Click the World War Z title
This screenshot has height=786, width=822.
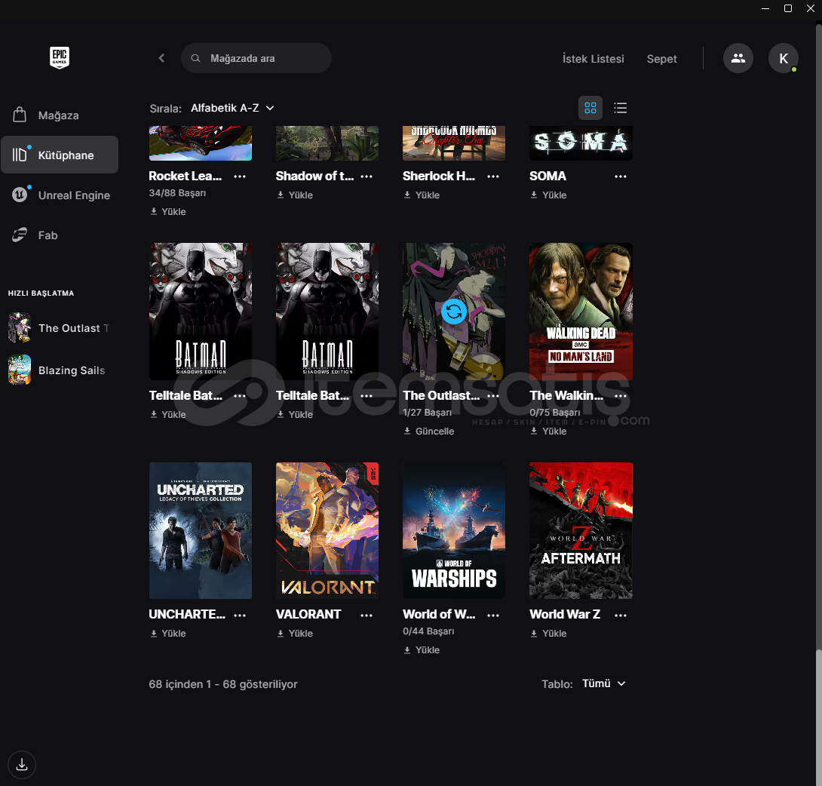tap(565, 615)
